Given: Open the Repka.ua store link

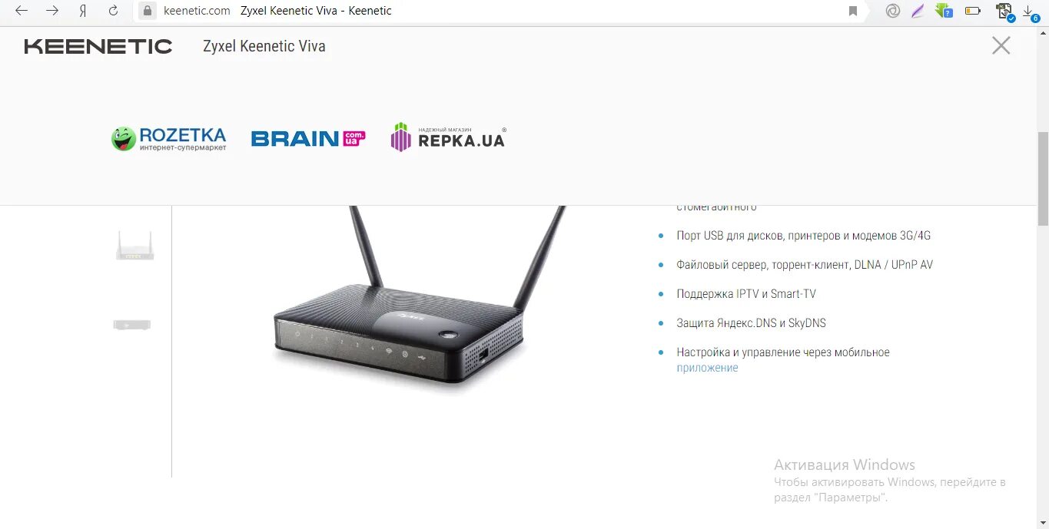Looking at the screenshot, I should [x=448, y=137].
